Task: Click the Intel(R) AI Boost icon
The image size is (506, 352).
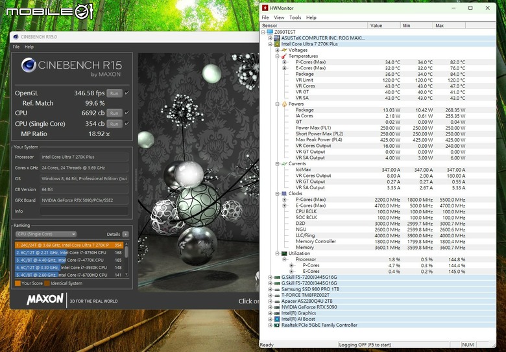Action: [x=277, y=319]
